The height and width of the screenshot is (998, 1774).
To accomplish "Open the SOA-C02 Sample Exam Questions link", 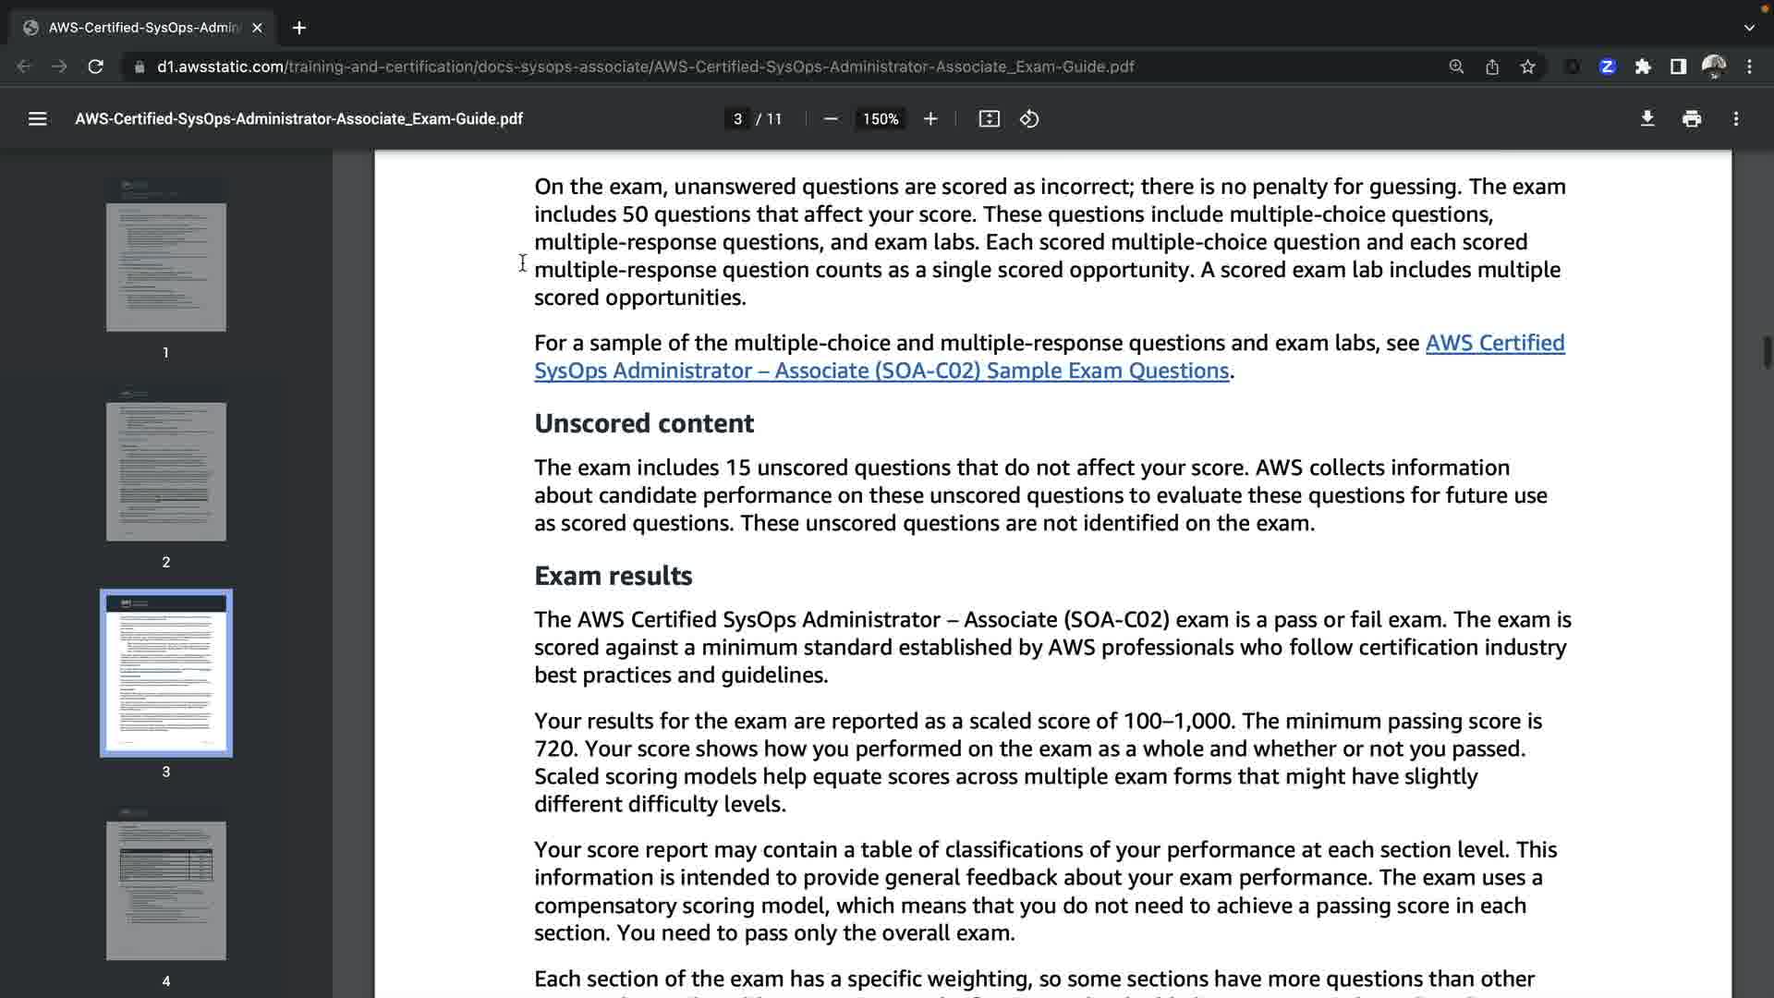I will click(x=881, y=371).
